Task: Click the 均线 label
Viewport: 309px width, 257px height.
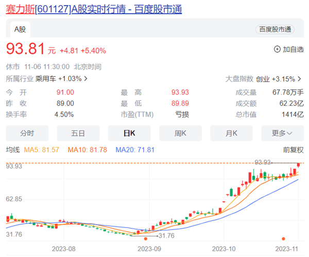Action: pyautogui.click(x=13, y=150)
